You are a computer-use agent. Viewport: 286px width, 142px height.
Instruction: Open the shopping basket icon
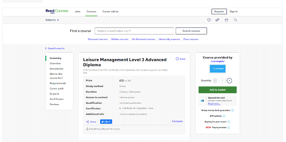tap(227, 20)
